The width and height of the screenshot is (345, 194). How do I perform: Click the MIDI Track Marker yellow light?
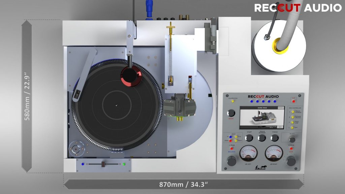(293, 112)
